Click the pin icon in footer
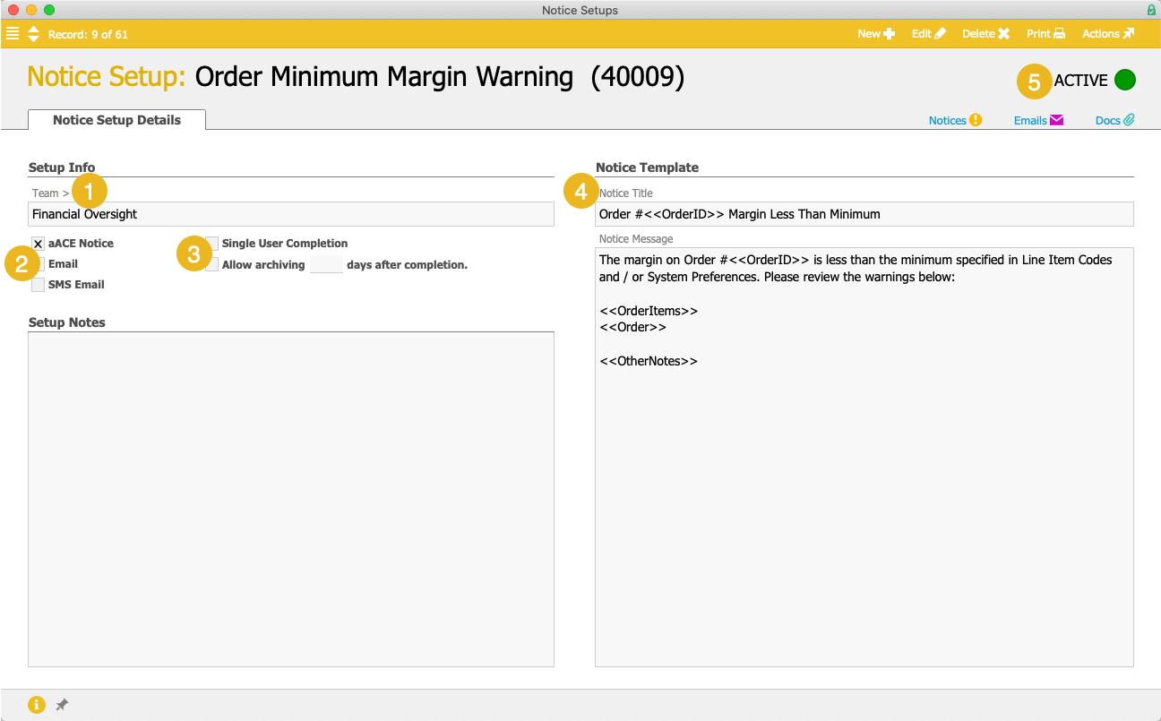 (x=62, y=705)
